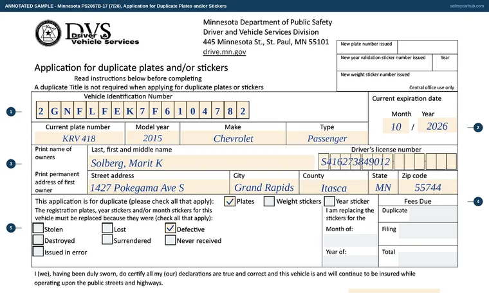
Task: Click the 'Vehicle Identification Number' label
Action: [x=128, y=96]
